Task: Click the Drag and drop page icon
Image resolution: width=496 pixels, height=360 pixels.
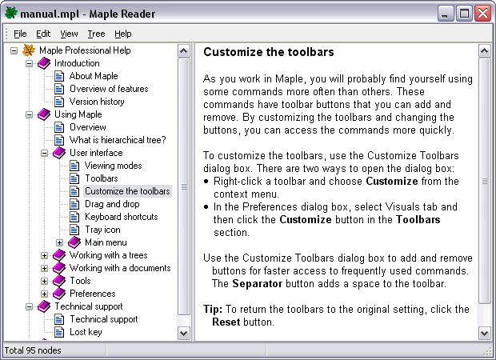Action: pos(74,204)
